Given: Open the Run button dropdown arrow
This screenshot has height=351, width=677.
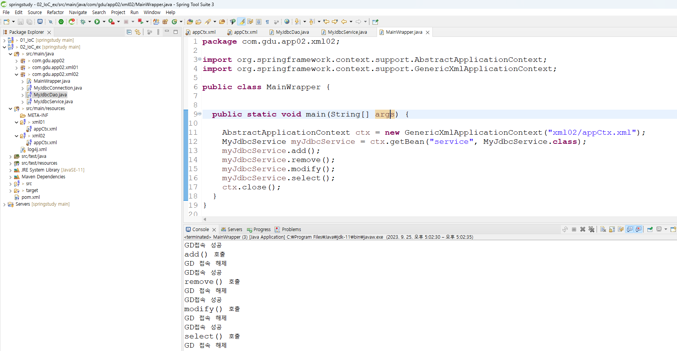Looking at the screenshot, I should [x=104, y=22].
